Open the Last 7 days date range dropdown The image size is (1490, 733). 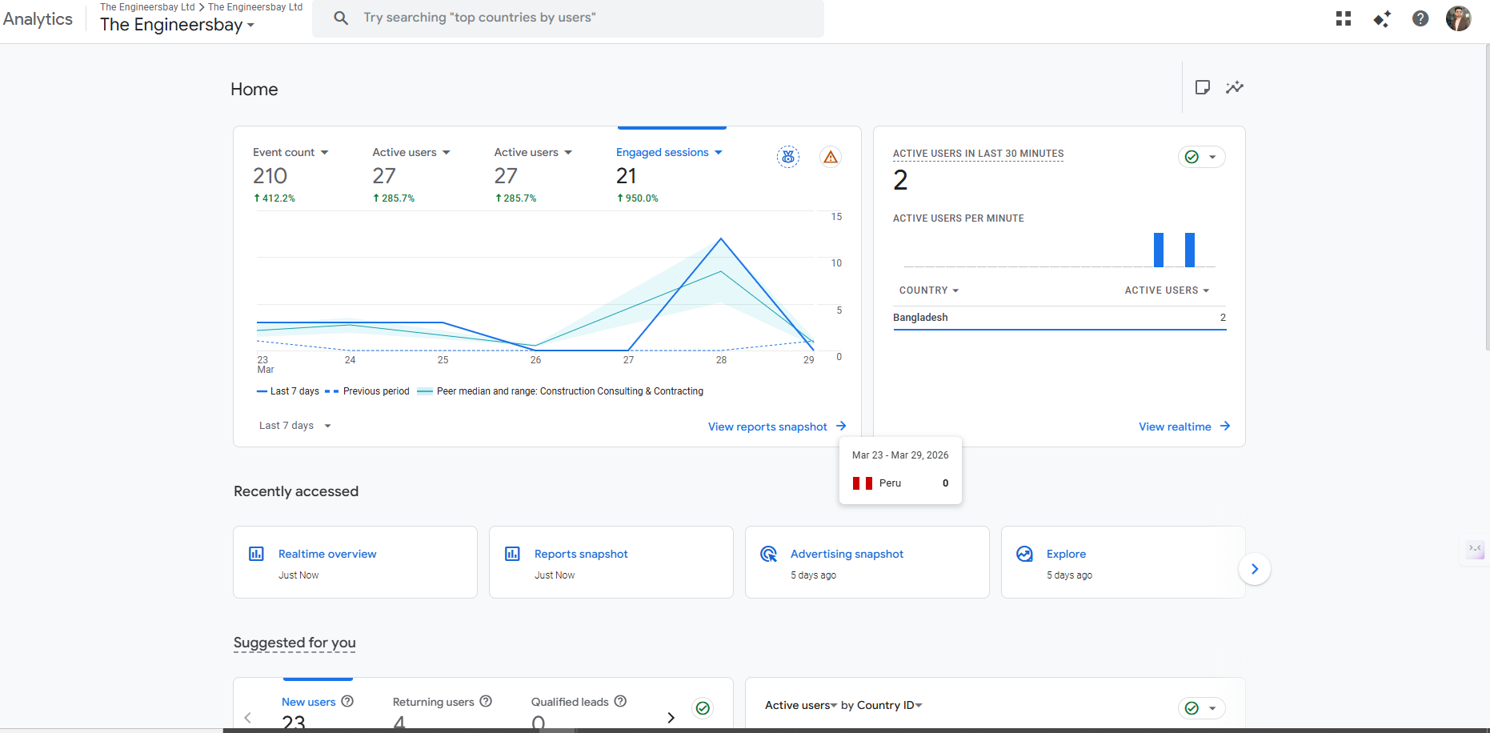pos(294,426)
